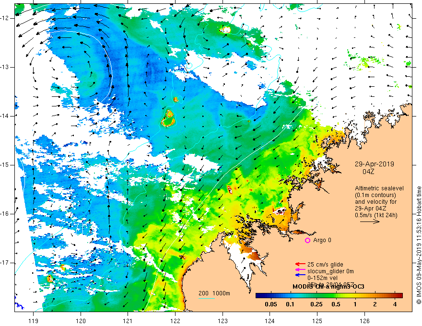Click the magenta slocum_glider arrow in legend
Viewport: 422px width, 326px height.
click(300, 270)
